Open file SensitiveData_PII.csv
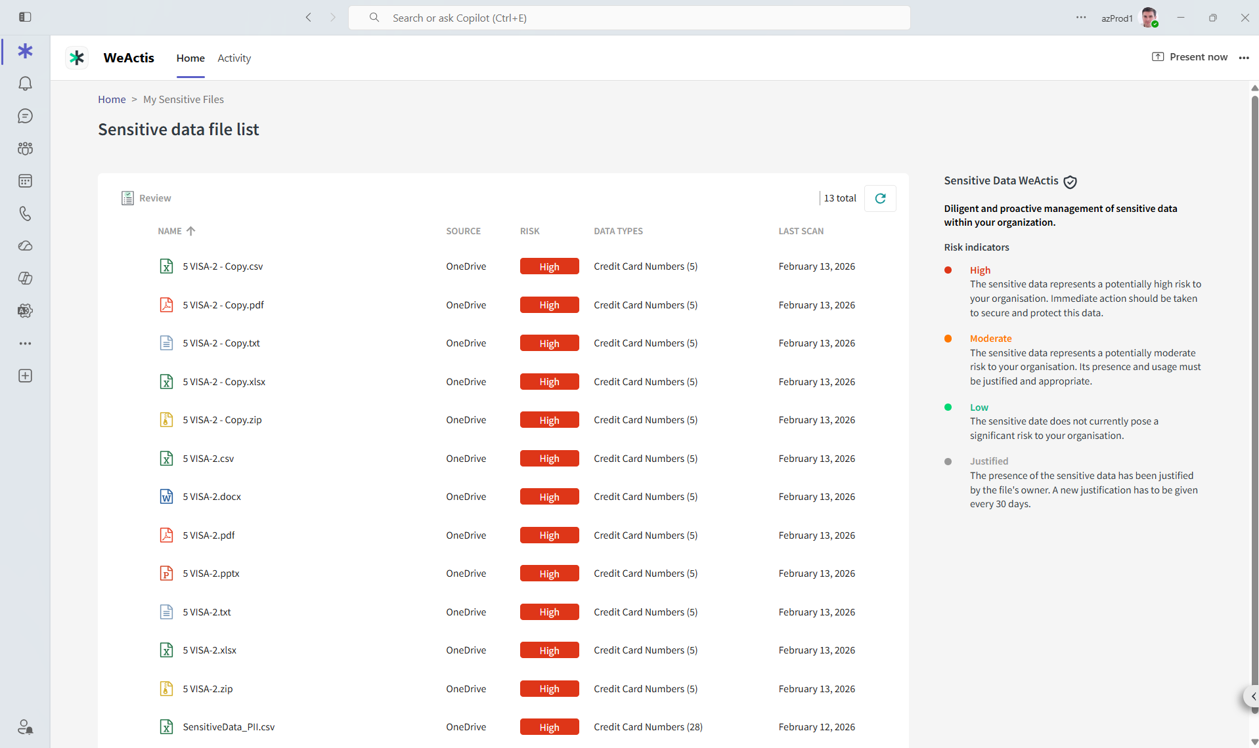The height and width of the screenshot is (748, 1259). (x=229, y=727)
